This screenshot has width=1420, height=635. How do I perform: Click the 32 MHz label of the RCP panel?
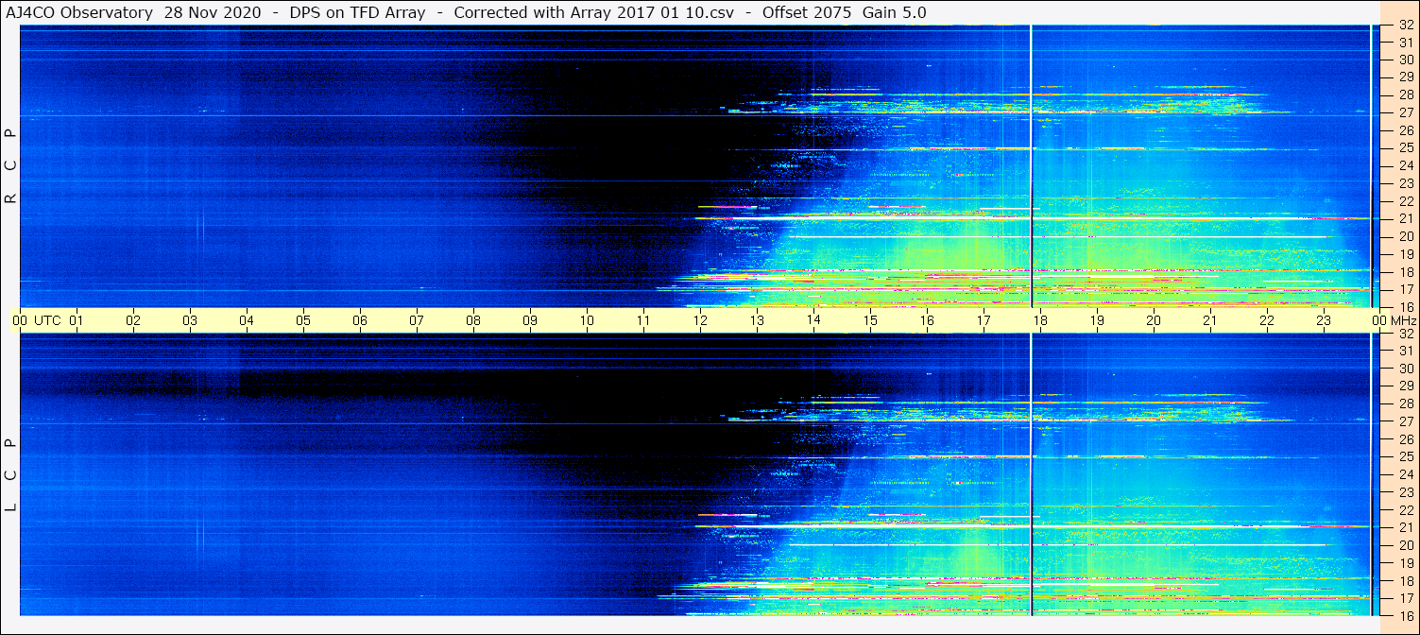[x=1405, y=26]
